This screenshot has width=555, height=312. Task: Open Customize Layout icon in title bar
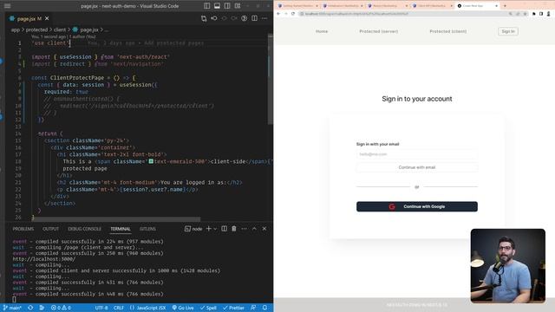(x=238, y=6)
